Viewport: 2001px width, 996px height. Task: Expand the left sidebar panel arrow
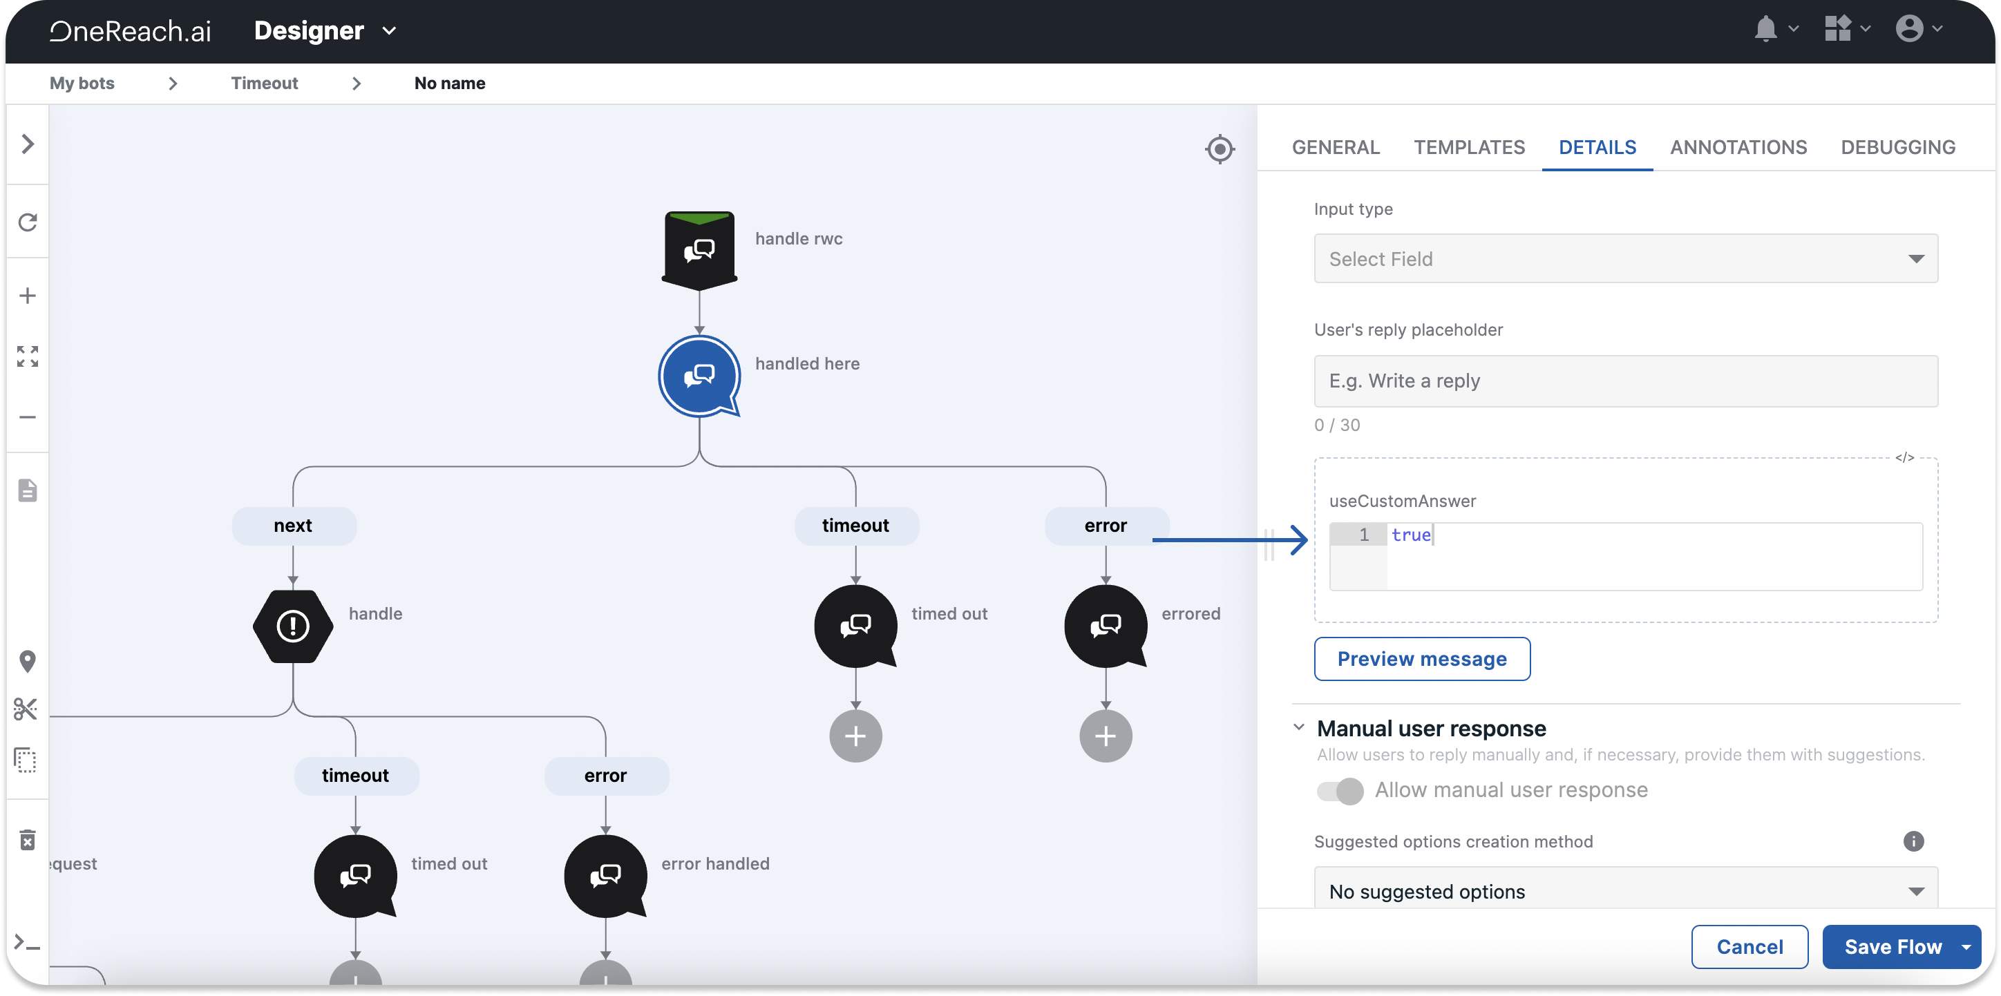point(28,144)
